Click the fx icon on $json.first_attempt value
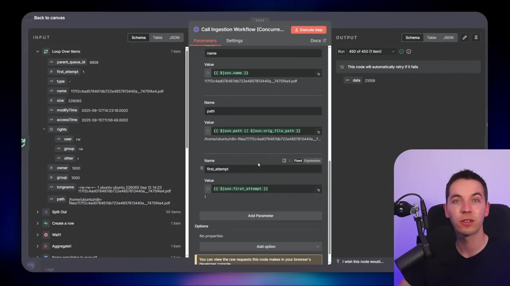This screenshot has width=510, height=286. pos(208,189)
